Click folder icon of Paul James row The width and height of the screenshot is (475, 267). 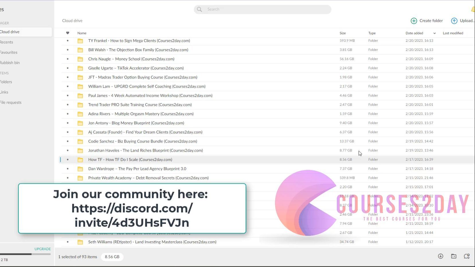pyautogui.click(x=80, y=96)
